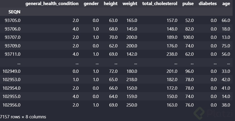
Task: Select the cholesterol cell showing 238.0
Action: point(172,54)
